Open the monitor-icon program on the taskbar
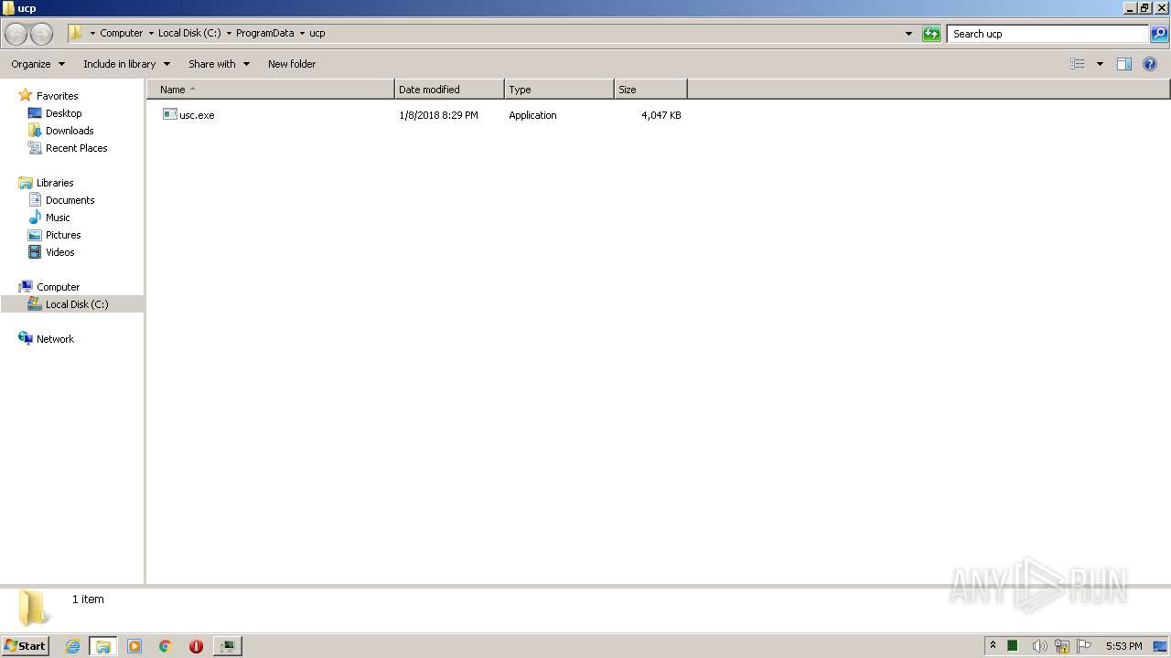This screenshot has height=658, width=1171. (x=227, y=646)
